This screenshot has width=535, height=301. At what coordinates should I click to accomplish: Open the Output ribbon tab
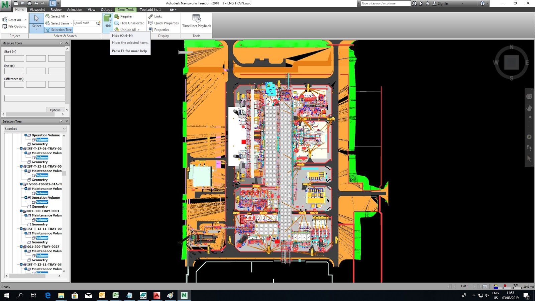point(106,10)
